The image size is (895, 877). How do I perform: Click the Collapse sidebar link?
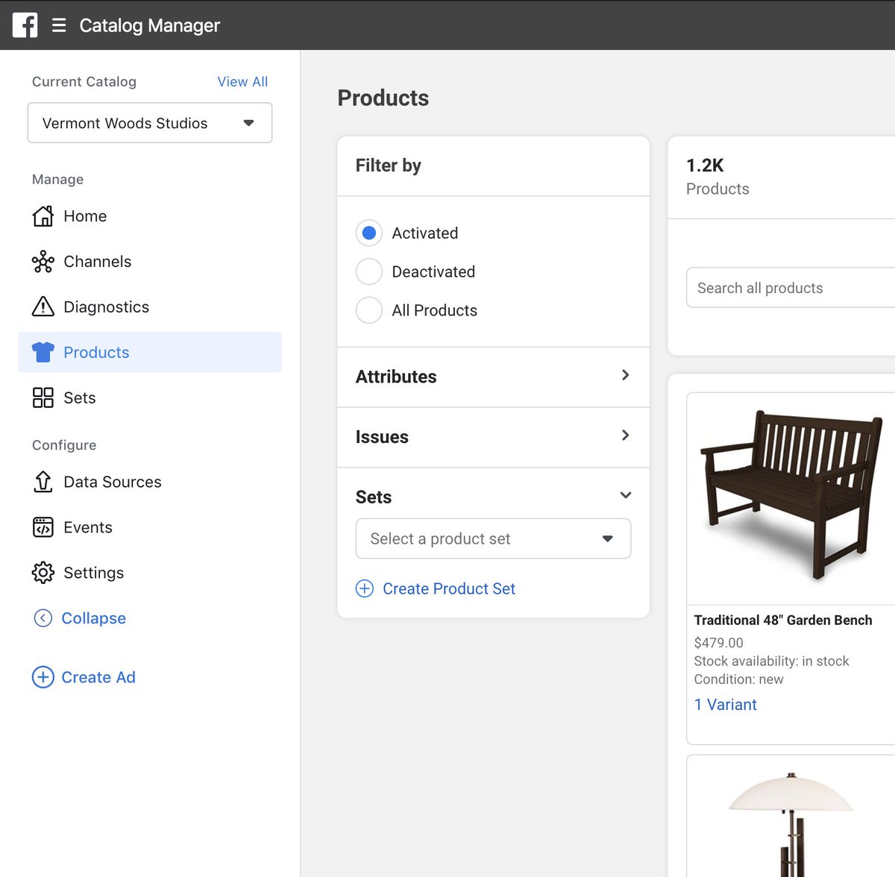click(93, 618)
